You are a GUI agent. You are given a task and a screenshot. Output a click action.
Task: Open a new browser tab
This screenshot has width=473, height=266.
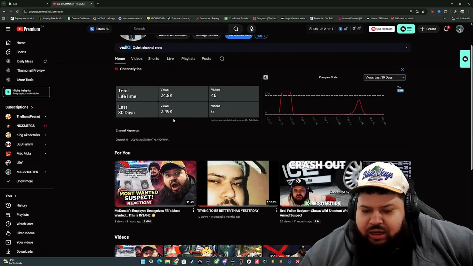[98, 4]
